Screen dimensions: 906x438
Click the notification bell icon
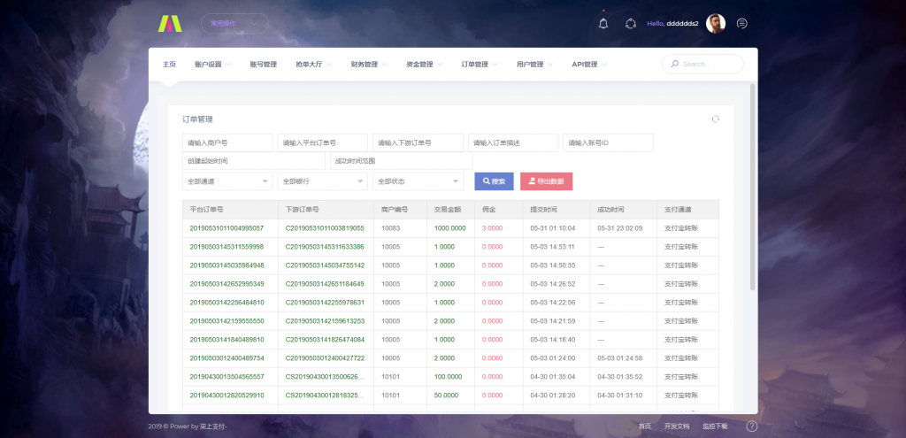(x=603, y=24)
